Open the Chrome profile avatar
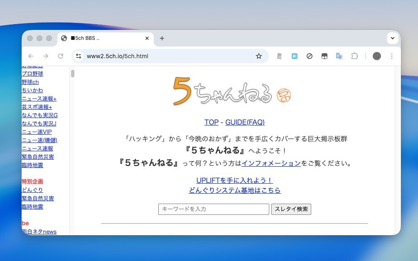 [x=377, y=56]
